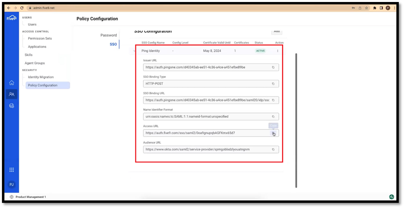Copy the Issuer URL value
The image size is (404, 208).
(x=273, y=67)
